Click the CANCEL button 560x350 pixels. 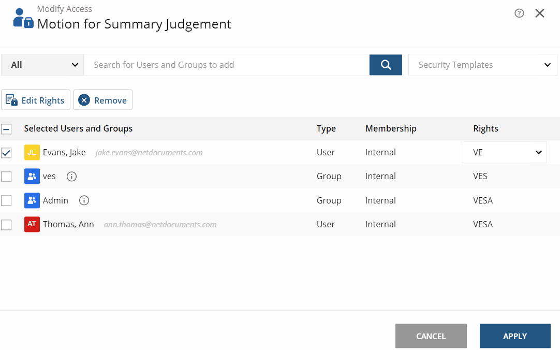[x=431, y=336]
